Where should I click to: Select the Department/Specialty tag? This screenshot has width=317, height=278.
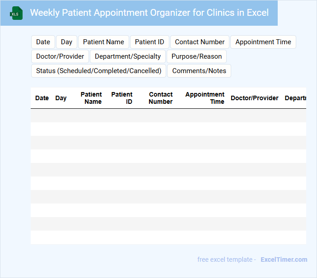click(128, 56)
